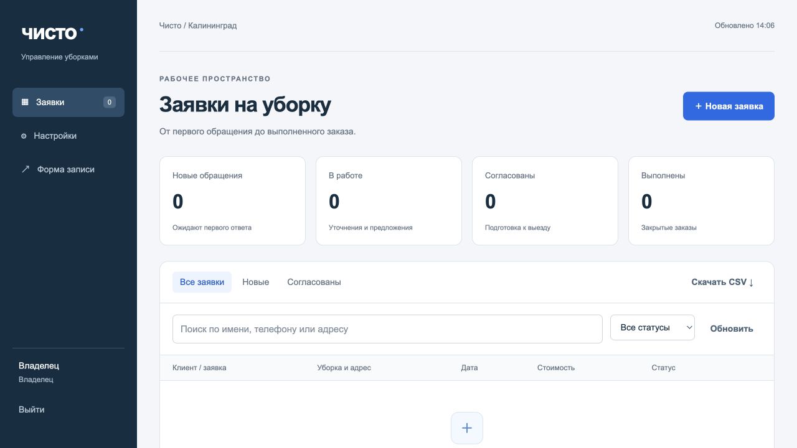The height and width of the screenshot is (448, 797).
Task: Click the Согласованы stat card
Action: [x=545, y=200]
